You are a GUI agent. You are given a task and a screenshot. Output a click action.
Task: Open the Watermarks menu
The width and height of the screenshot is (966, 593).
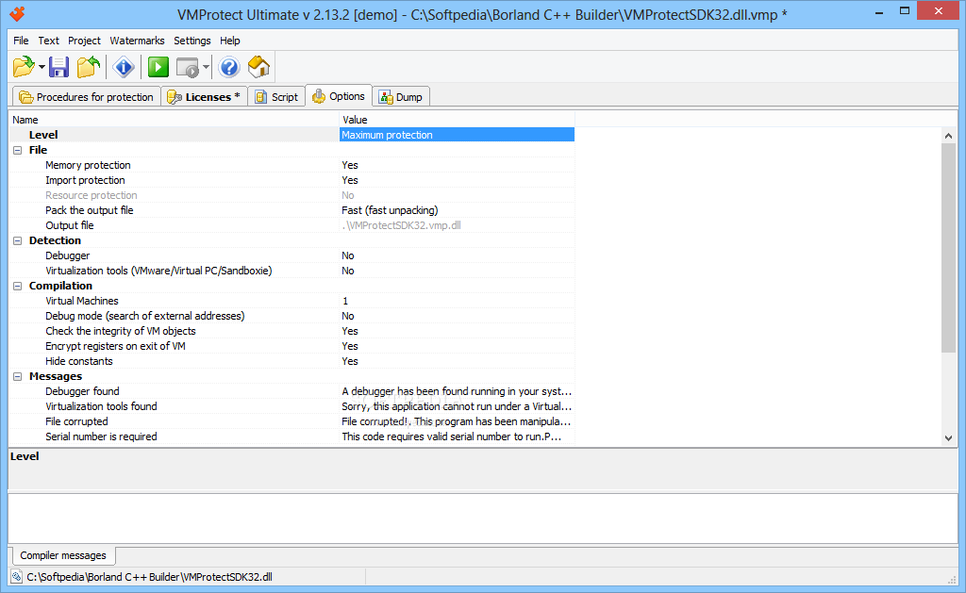pos(137,41)
